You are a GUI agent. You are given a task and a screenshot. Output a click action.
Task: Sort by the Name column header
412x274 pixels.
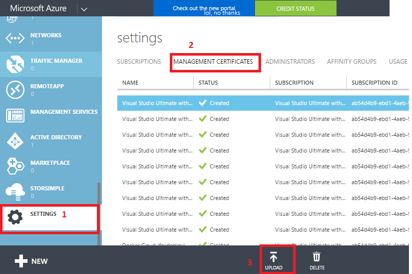point(131,83)
